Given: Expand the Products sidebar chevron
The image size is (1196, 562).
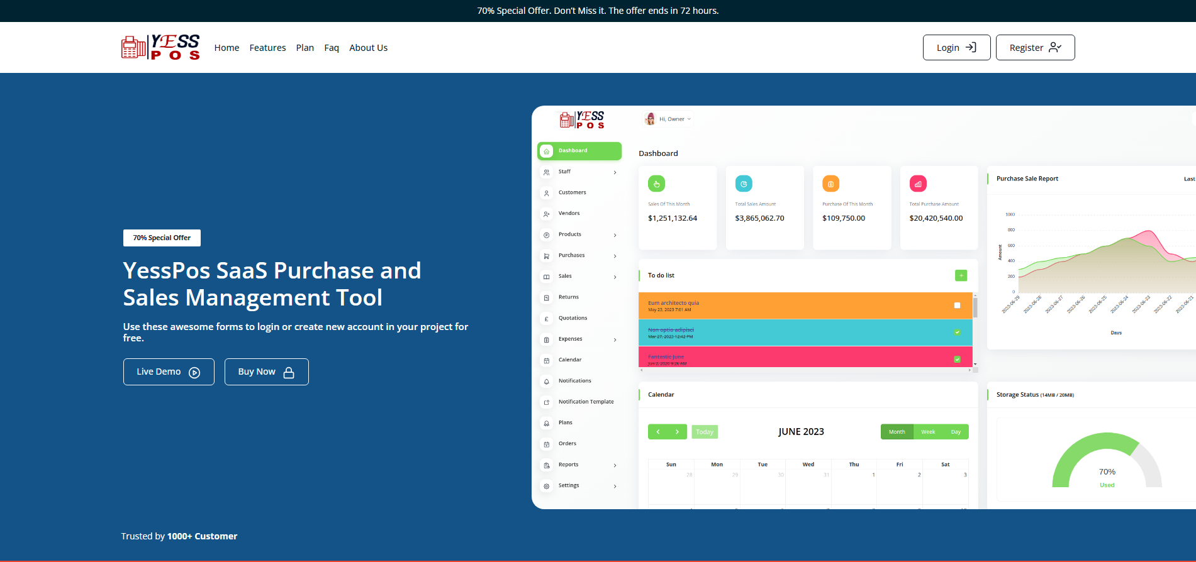Looking at the screenshot, I should [x=615, y=235].
